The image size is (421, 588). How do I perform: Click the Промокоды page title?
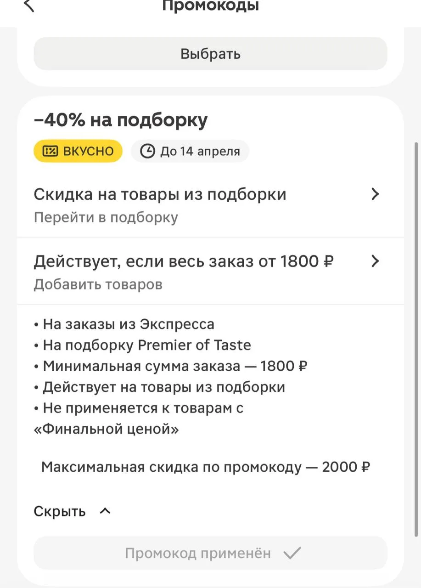point(210,6)
